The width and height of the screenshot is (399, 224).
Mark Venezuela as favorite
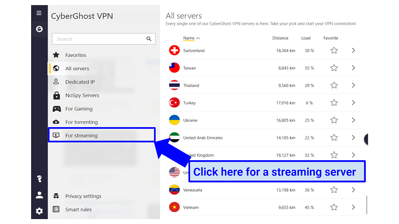pos(334,190)
